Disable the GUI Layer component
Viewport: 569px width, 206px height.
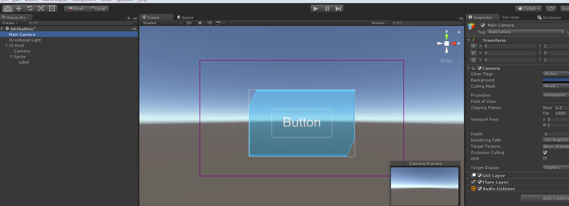click(x=480, y=175)
